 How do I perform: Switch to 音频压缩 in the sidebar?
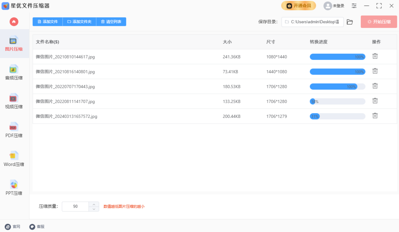coord(14,72)
